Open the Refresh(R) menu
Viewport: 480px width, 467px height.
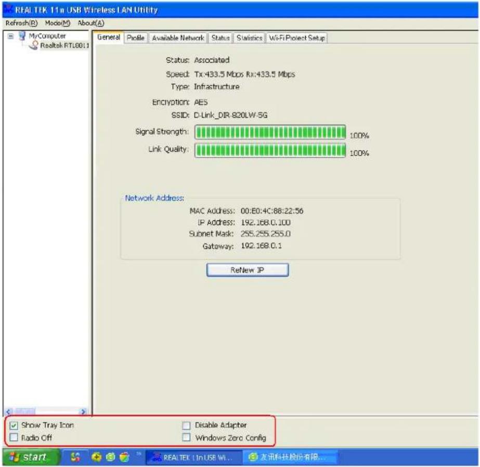(x=21, y=23)
